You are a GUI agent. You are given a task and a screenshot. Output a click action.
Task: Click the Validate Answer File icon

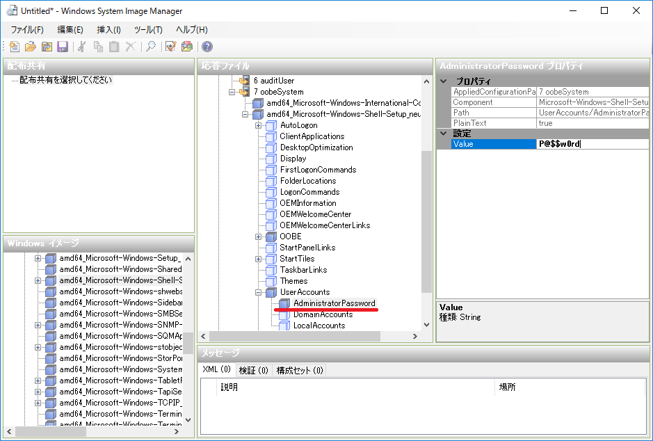click(x=171, y=47)
